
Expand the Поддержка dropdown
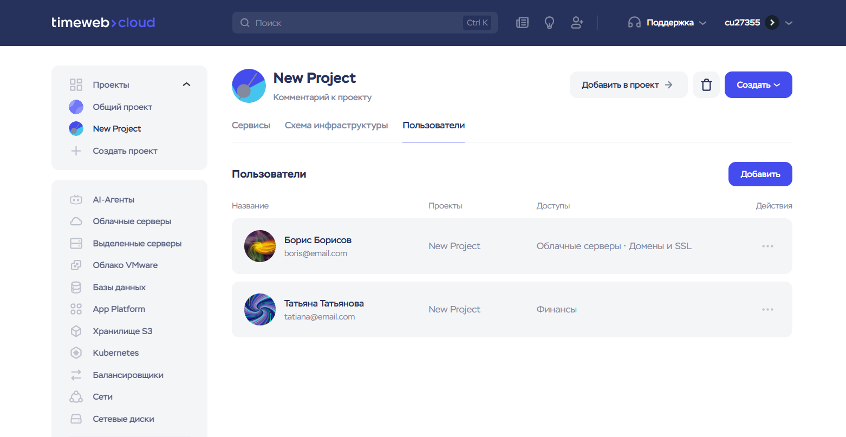click(667, 23)
